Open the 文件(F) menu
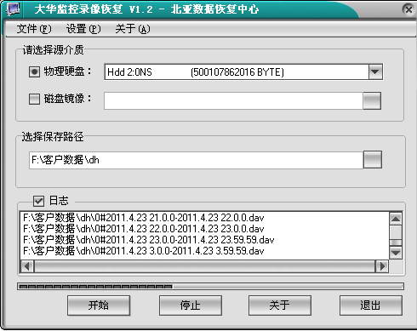 click(34, 29)
